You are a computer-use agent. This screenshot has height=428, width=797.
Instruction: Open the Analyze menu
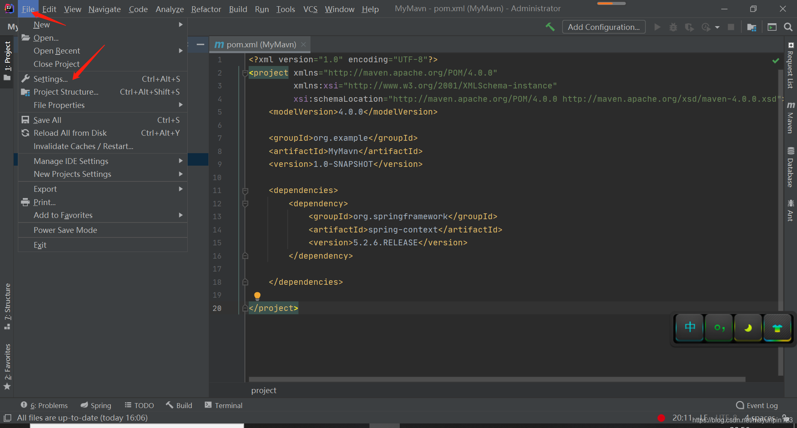click(x=170, y=9)
